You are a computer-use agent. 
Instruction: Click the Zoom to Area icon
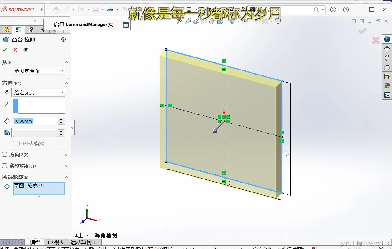[188, 21]
